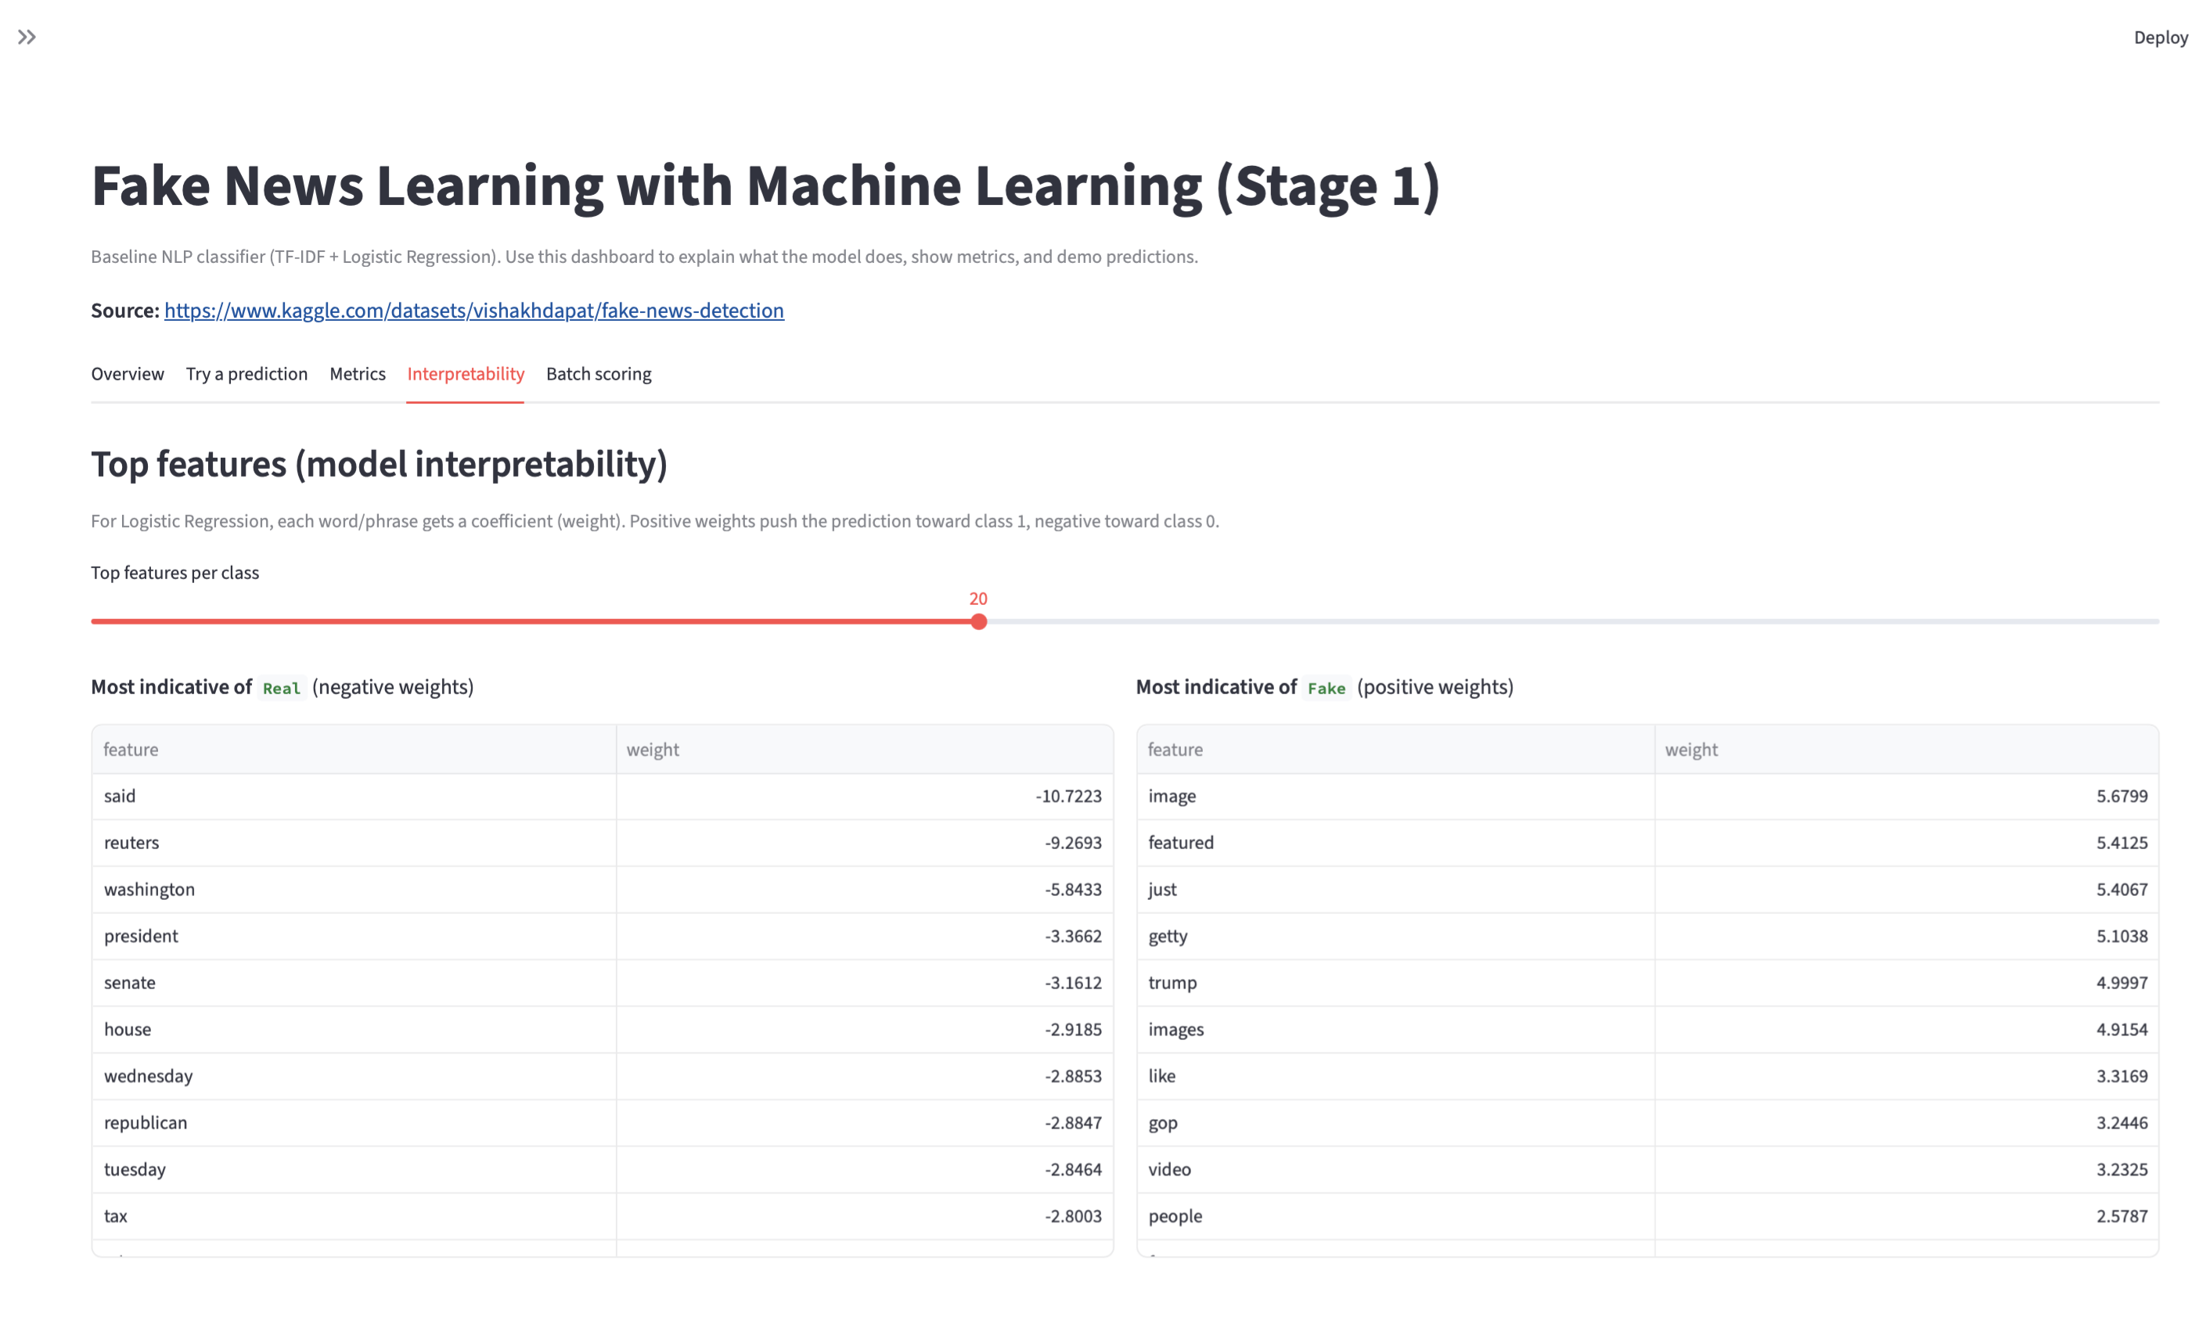Screen dimensions: 2210x1321
Task: Select the 'republican' feature cell
Action: tap(354, 1122)
